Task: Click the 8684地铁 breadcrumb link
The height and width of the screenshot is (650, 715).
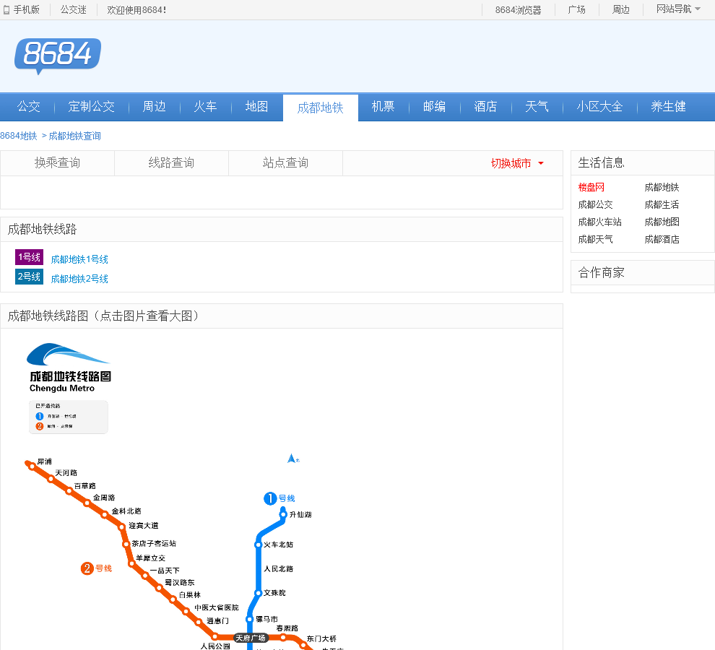Action: click(x=19, y=136)
